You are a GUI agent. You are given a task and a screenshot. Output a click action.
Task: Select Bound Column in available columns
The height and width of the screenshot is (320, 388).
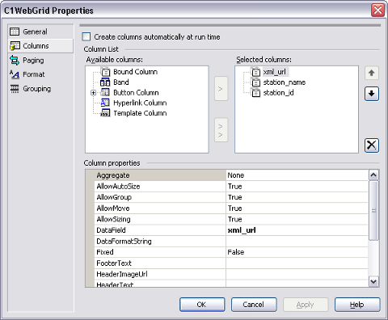pyautogui.click(x=135, y=72)
